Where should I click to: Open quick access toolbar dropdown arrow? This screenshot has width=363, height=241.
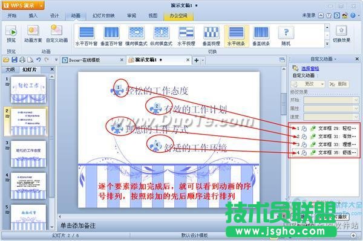tap(56, 60)
